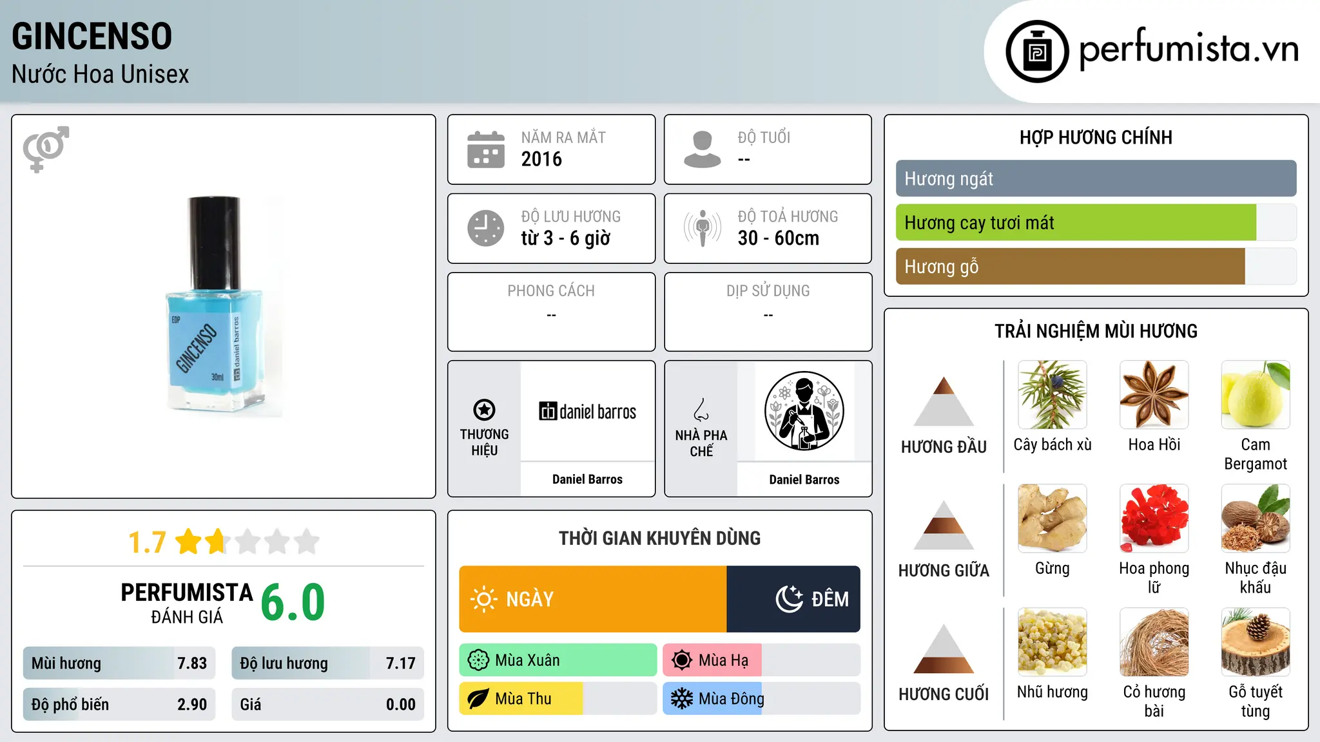Click the Hương đầu pyramid icon
Screen dimensions: 1320x742
[x=944, y=401]
